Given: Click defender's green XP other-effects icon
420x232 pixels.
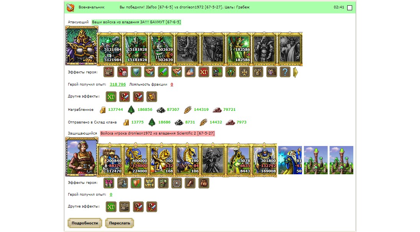Looking at the screenshot, I should click(111, 207).
